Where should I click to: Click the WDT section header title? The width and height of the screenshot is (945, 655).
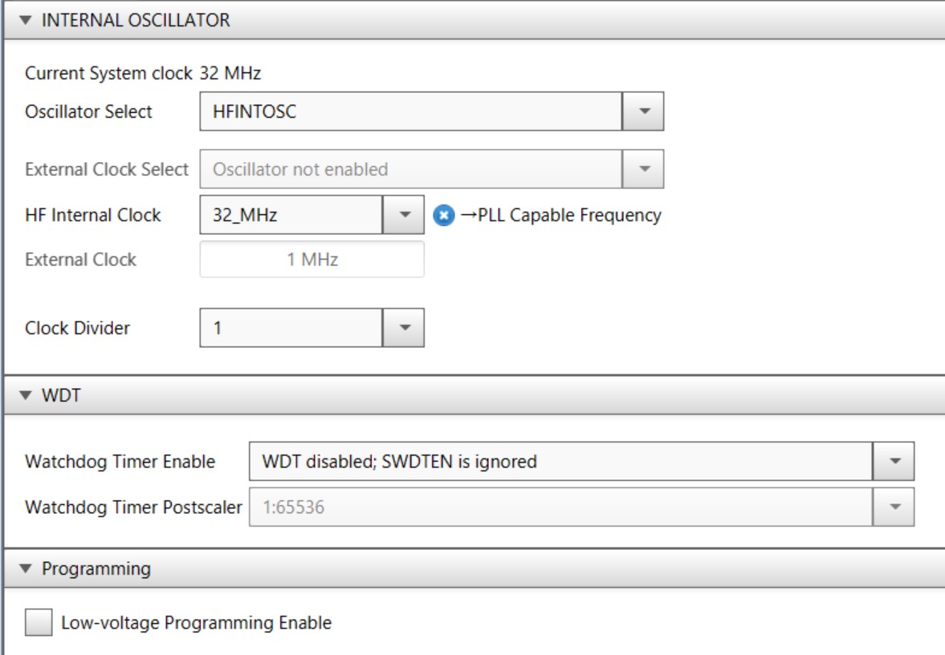pyautogui.click(x=61, y=394)
